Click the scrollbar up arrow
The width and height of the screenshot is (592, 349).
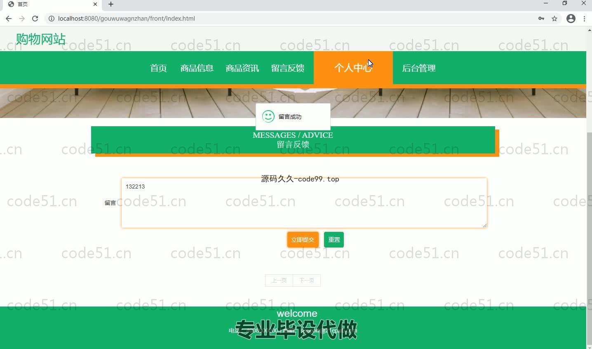[x=589, y=30]
